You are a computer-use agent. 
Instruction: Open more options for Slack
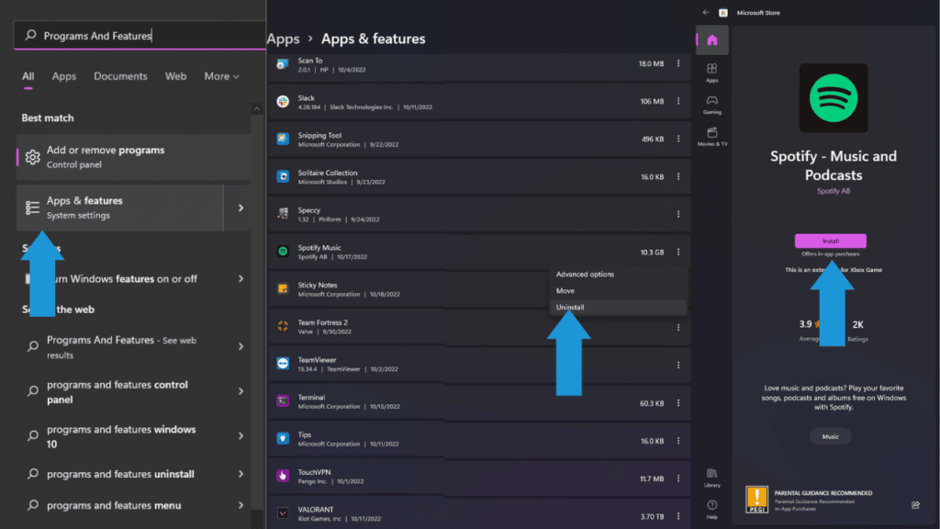[x=678, y=101]
